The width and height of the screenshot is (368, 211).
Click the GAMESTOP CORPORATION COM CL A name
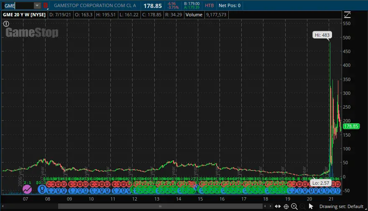tap(95, 5)
